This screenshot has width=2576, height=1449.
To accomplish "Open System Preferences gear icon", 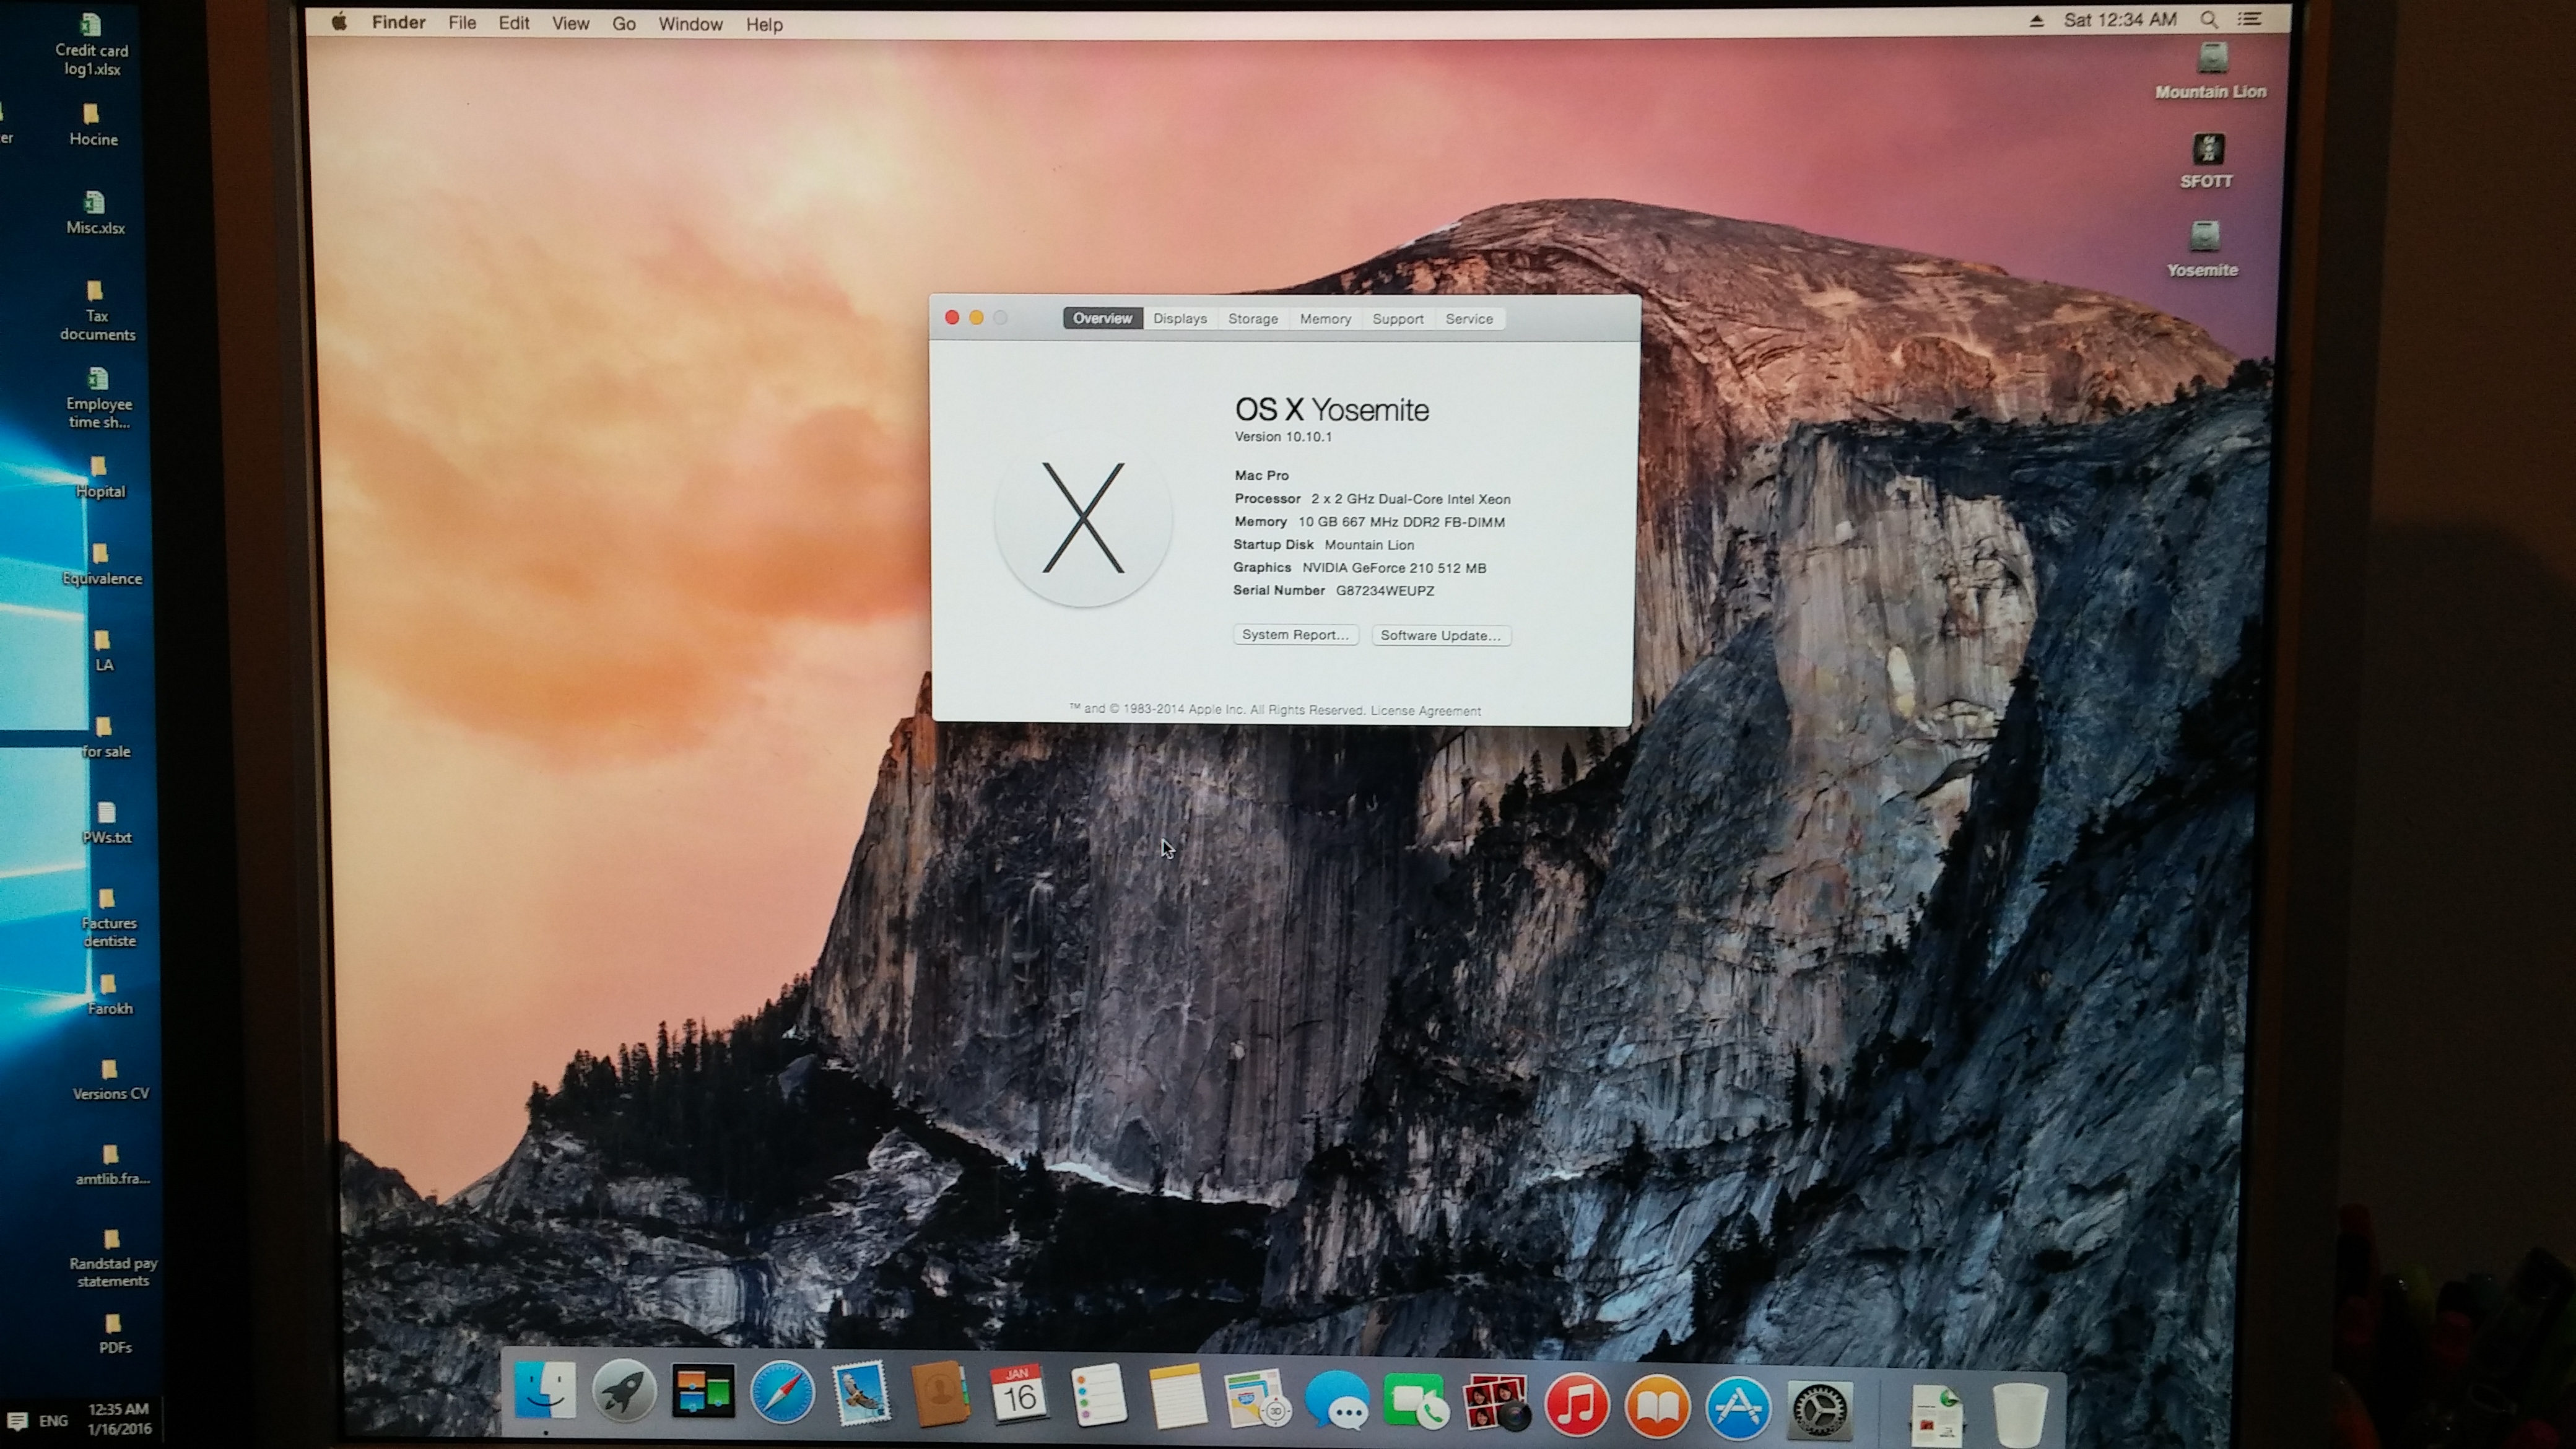I will (1819, 1409).
